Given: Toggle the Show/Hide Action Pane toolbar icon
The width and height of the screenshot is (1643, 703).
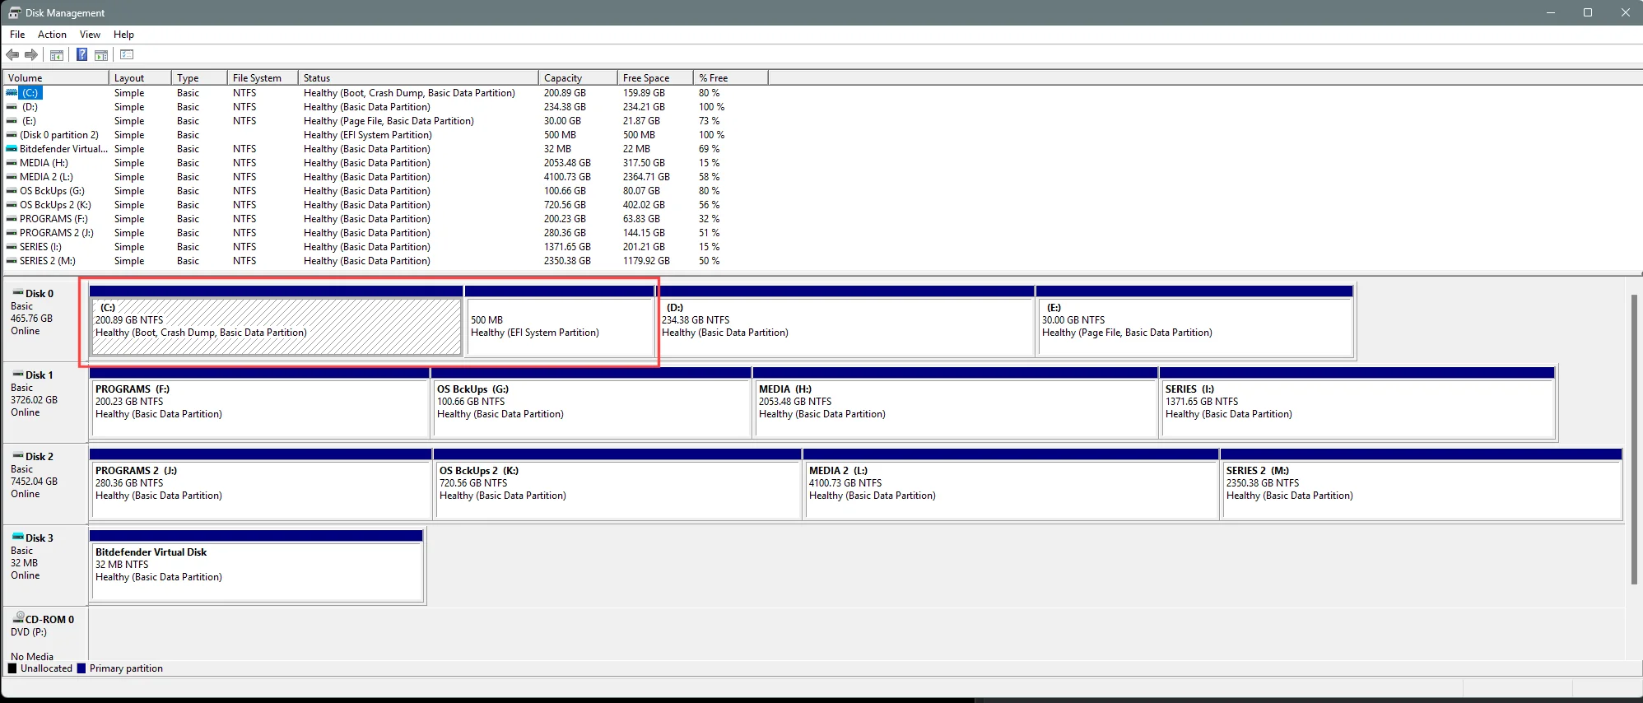Looking at the screenshot, I should click(101, 55).
